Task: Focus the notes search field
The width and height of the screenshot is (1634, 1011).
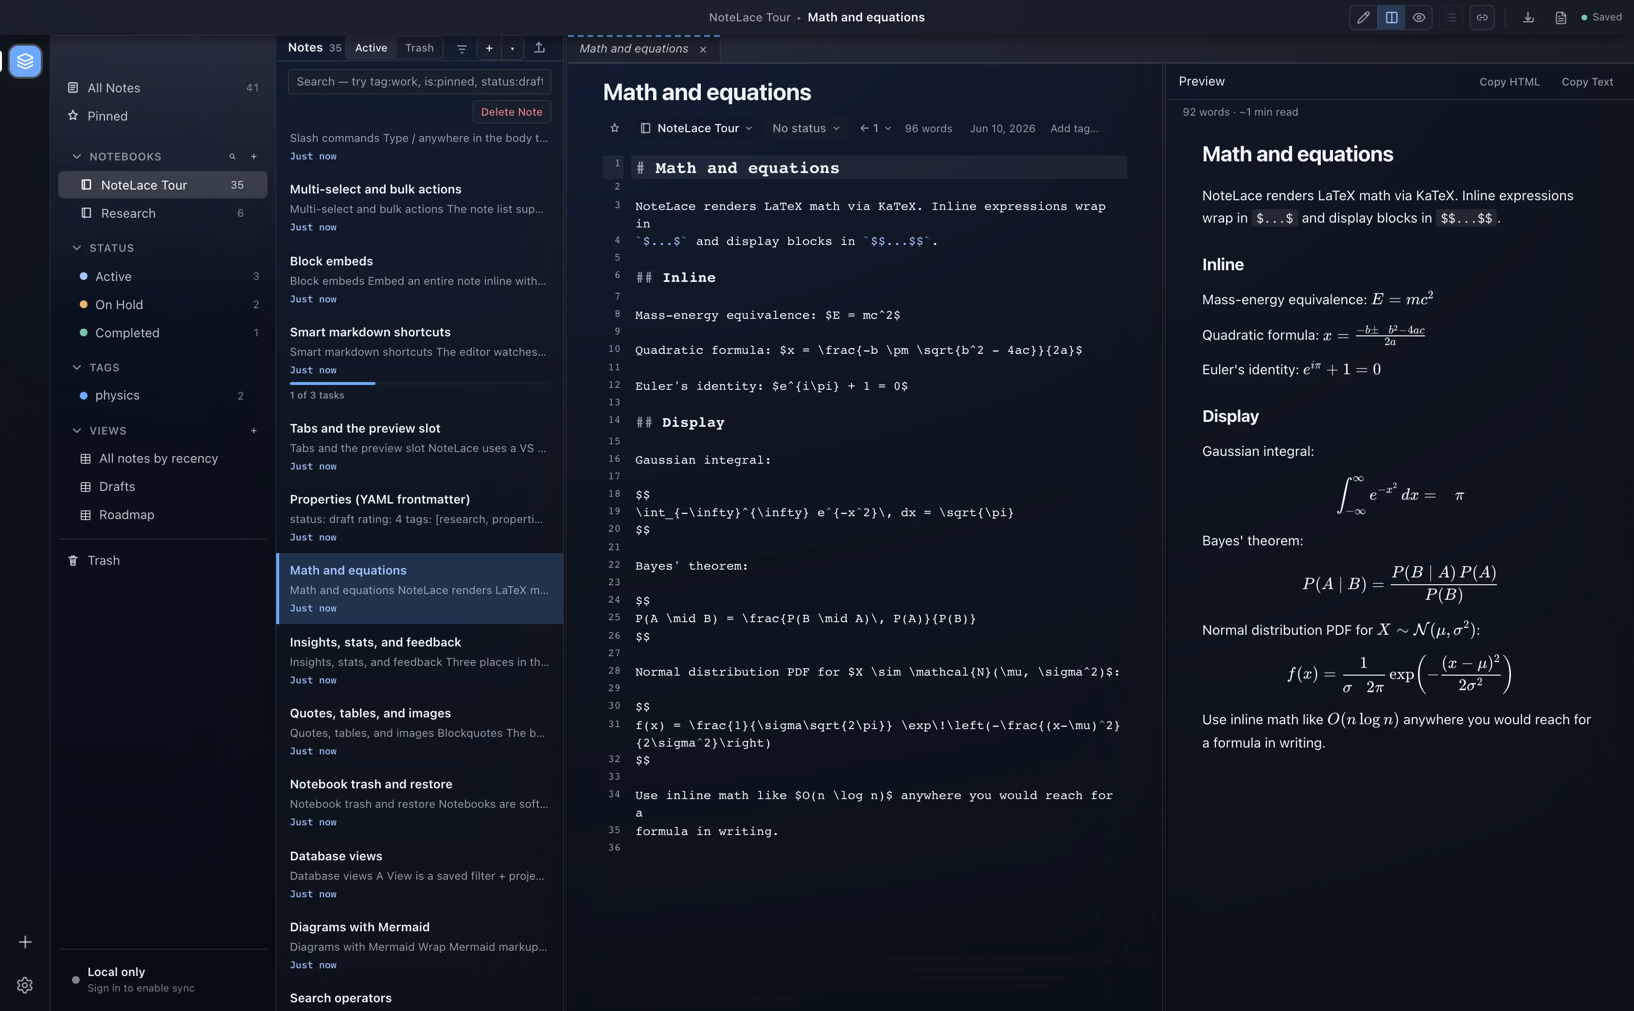Action: (x=419, y=82)
